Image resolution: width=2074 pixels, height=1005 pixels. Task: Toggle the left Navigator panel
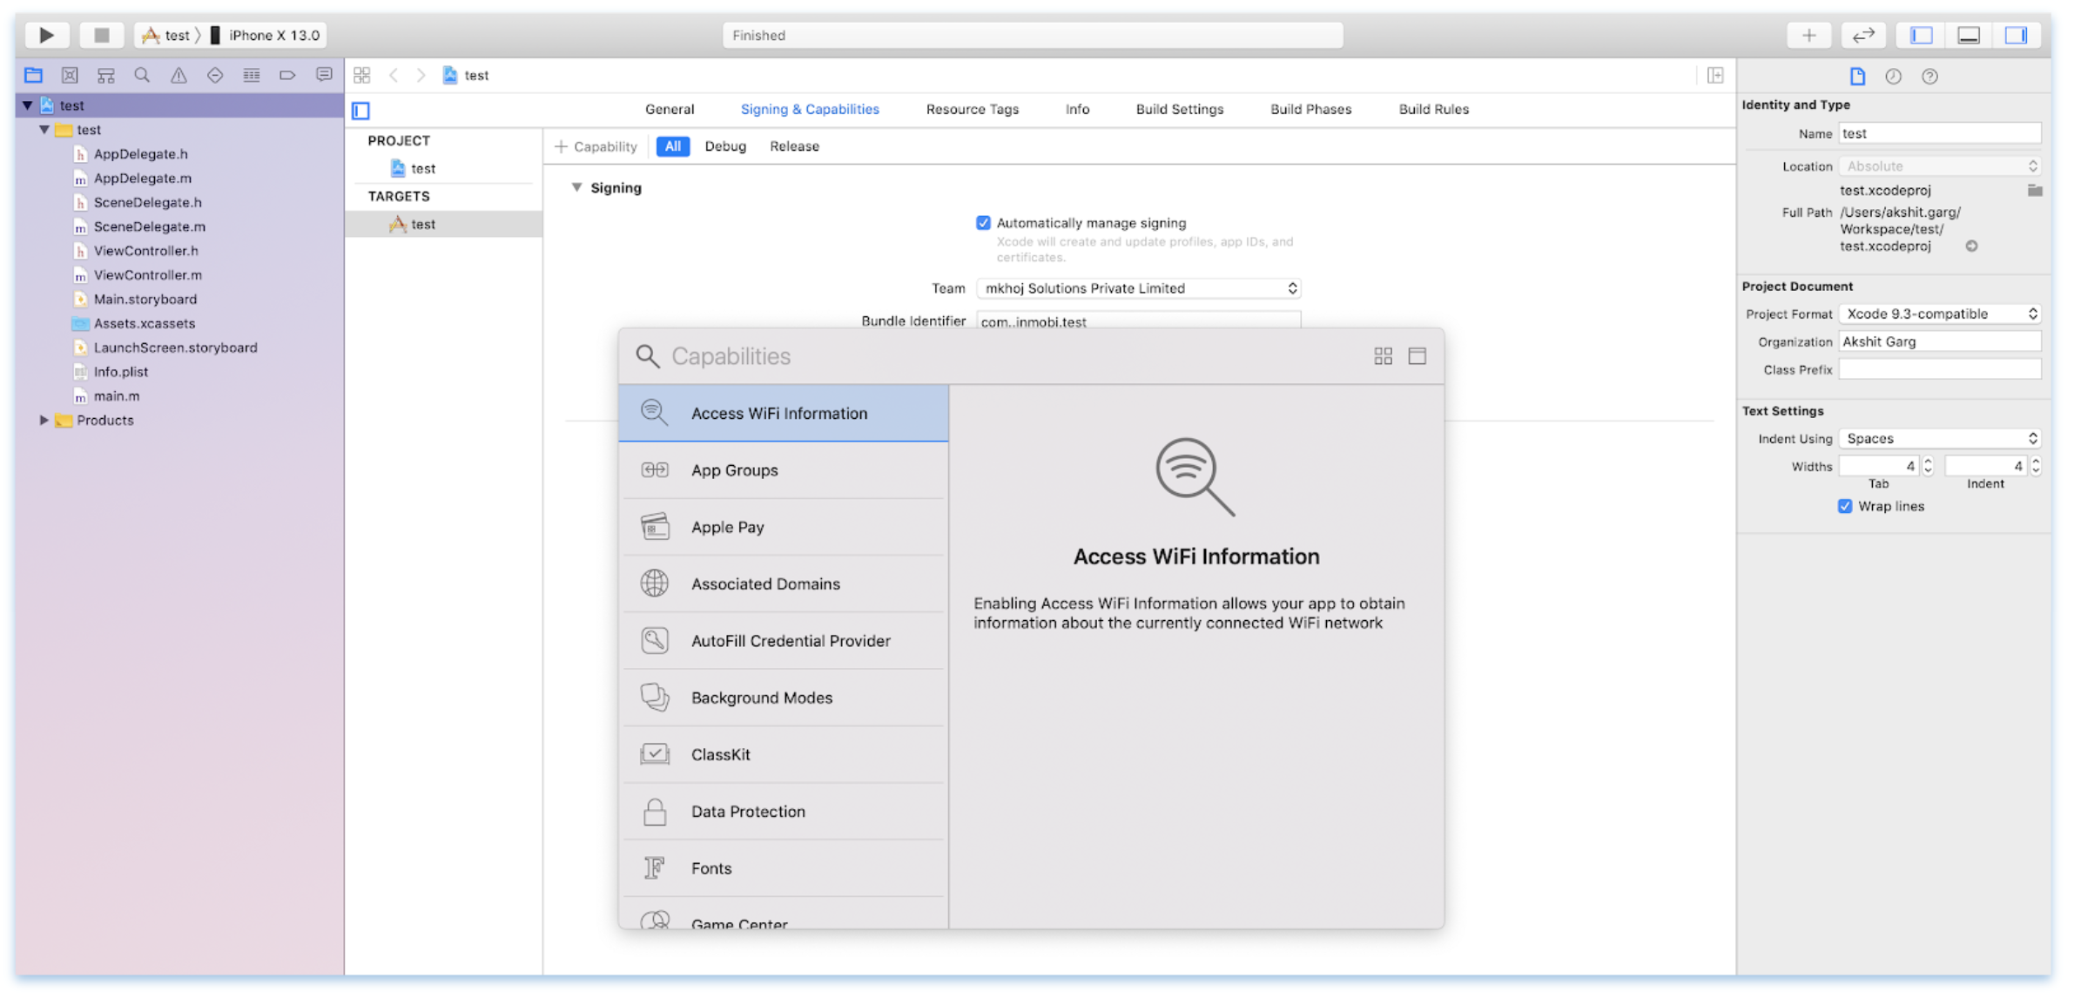(1922, 35)
